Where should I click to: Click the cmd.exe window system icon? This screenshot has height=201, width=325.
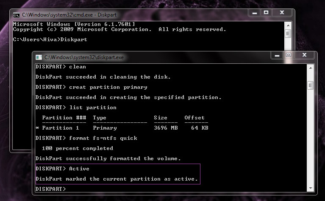(x=17, y=14)
